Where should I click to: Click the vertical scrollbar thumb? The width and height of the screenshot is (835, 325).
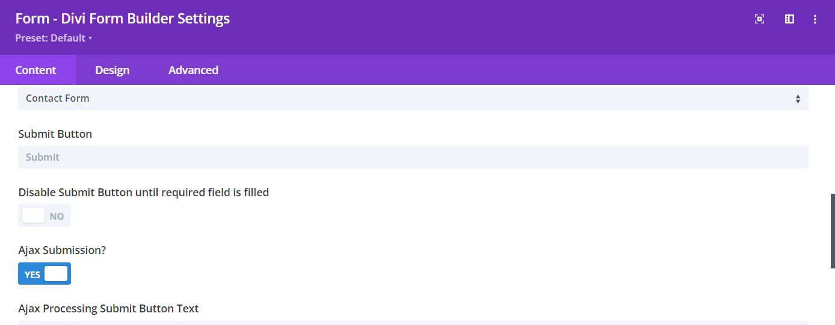[x=833, y=231]
